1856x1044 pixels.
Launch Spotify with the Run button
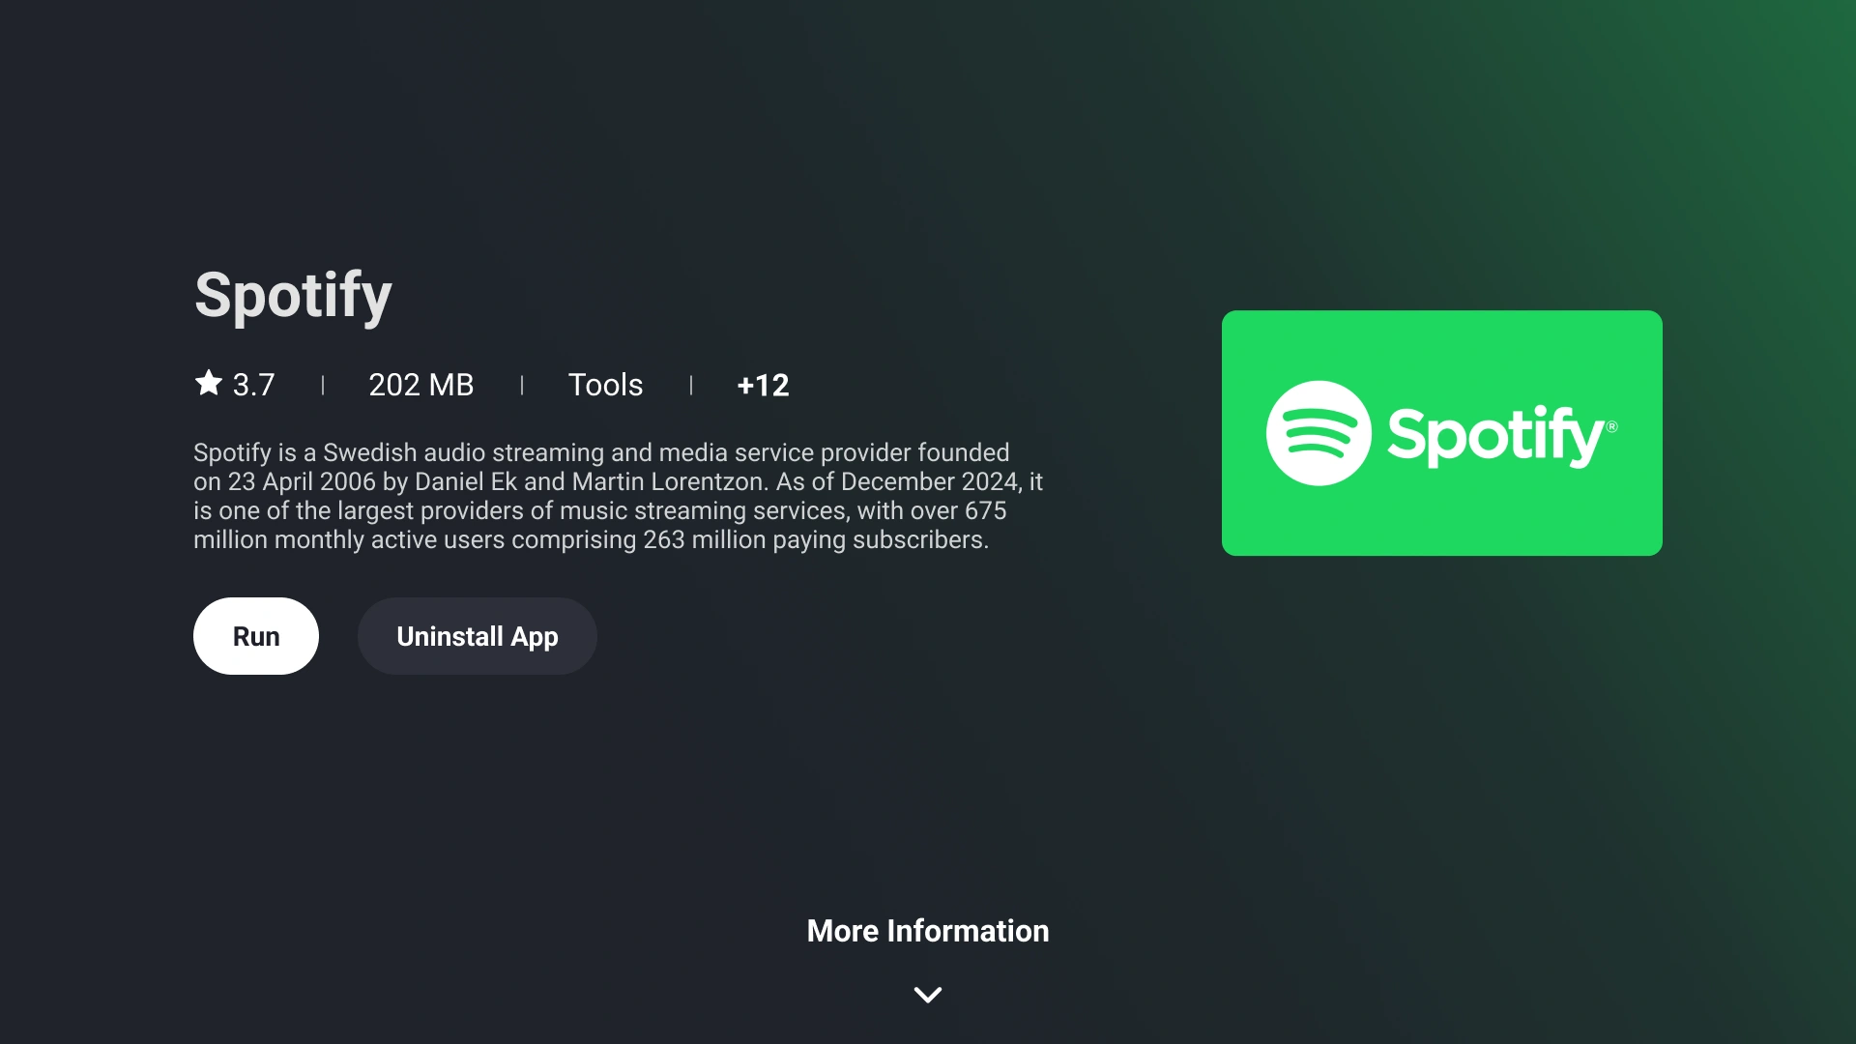(256, 636)
